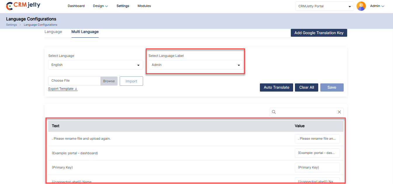Viewport: 393px width, 184px height.
Task: Download via Export Template link
Action: [63, 89]
